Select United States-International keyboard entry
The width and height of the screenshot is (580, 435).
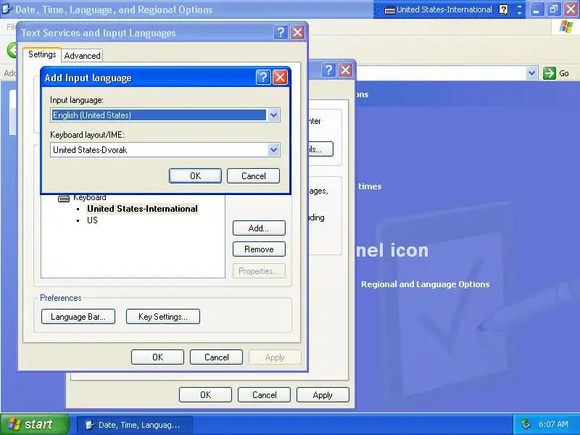(x=142, y=209)
